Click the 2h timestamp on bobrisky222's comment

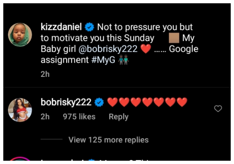(x=45, y=117)
